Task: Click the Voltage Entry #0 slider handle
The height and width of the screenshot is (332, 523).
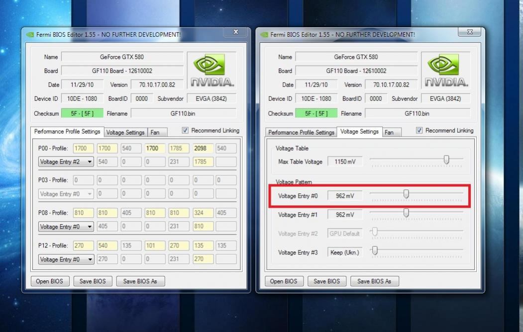Action: pos(406,194)
